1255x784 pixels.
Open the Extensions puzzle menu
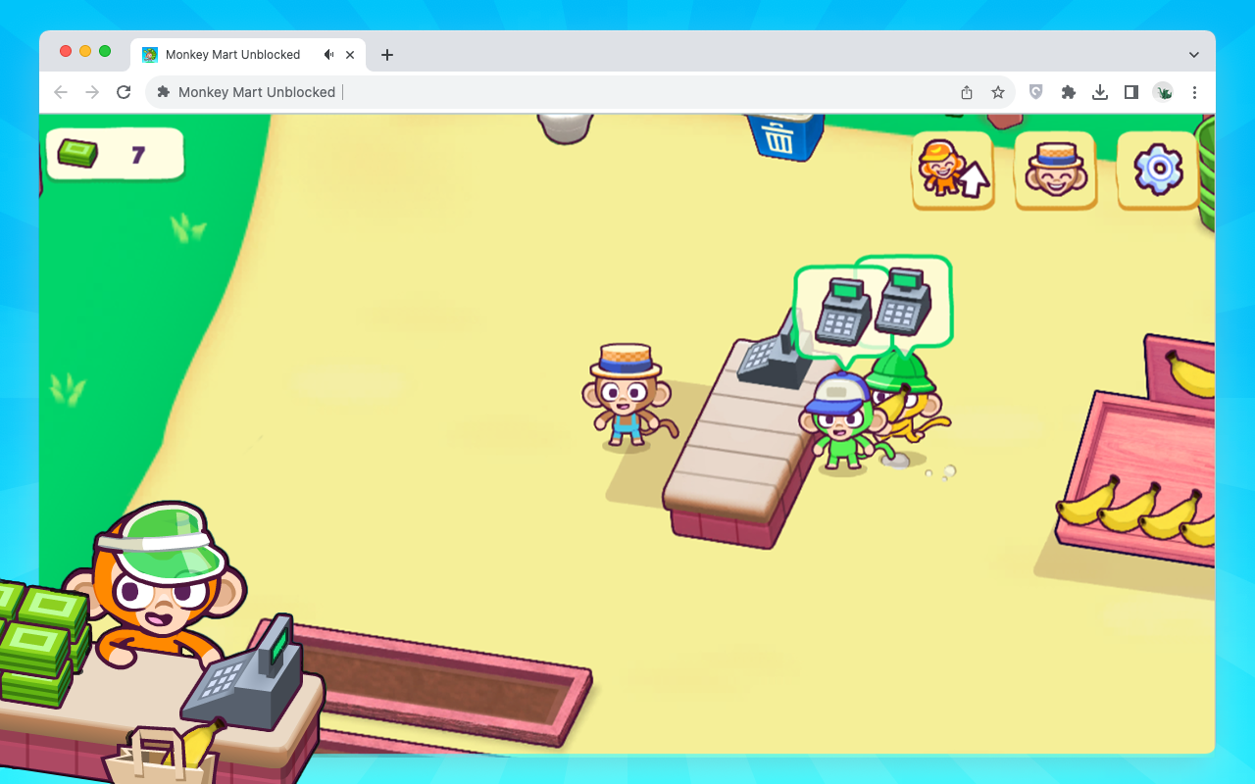click(x=1069, y=92)
